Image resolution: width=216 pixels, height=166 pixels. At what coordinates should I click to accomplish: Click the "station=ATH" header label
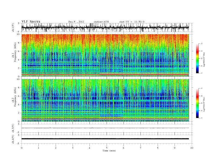pyautogui.click(x=101, y=22)
